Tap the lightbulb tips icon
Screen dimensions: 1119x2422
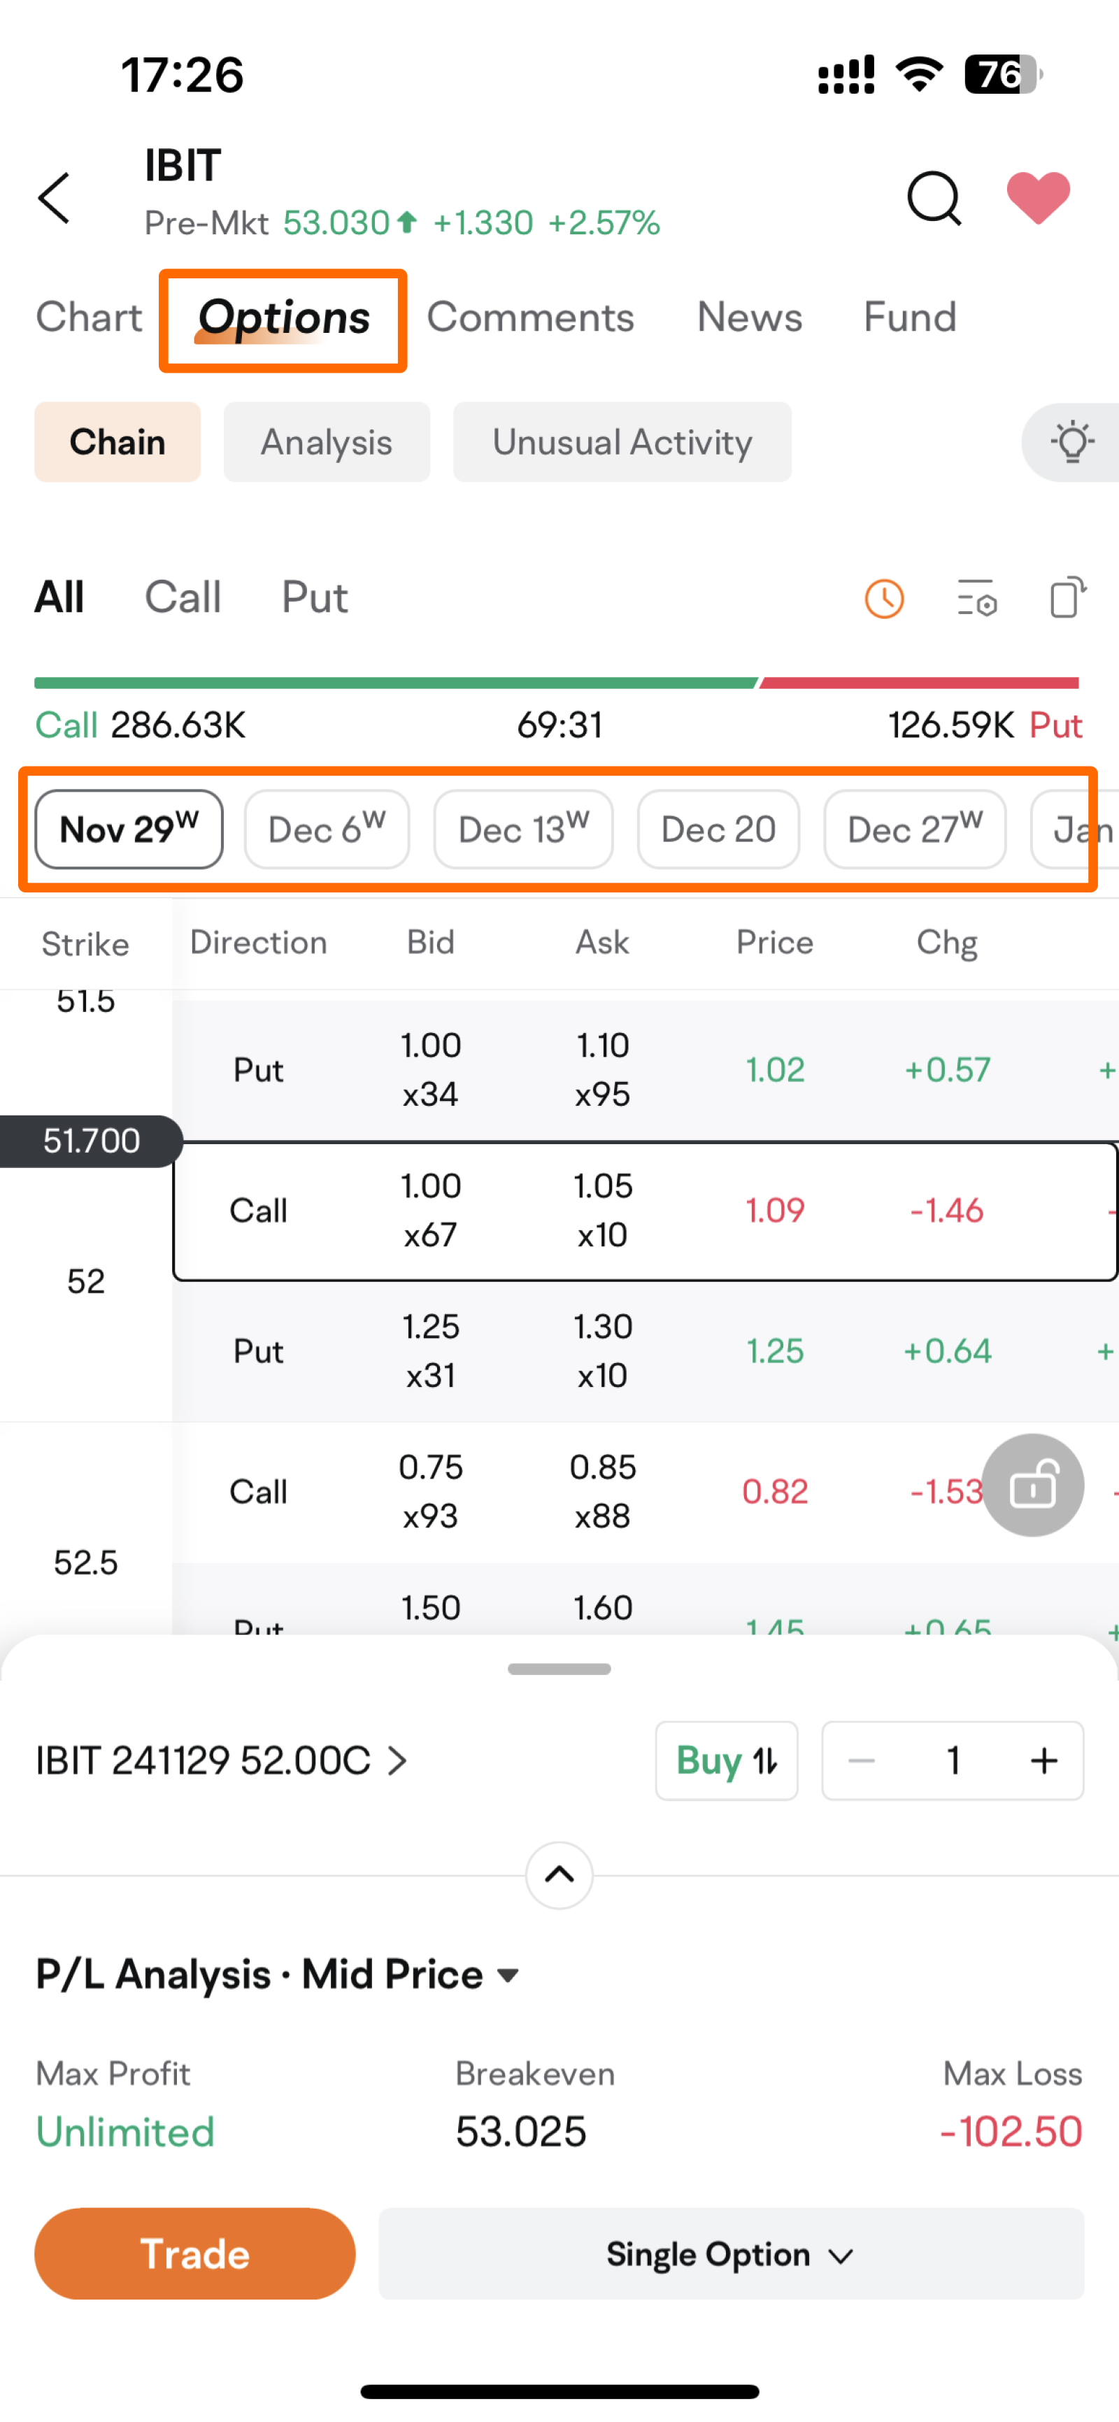1072,442
